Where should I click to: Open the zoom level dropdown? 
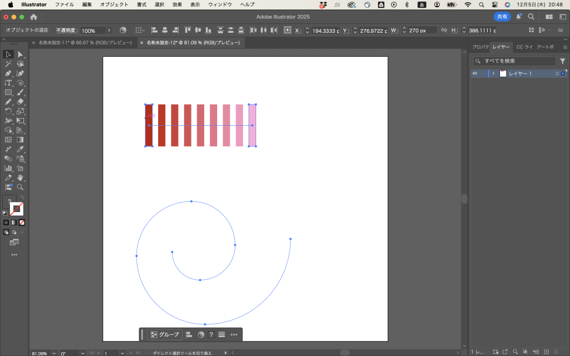(54, 353)
